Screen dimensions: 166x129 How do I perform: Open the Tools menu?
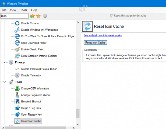tap(23, 10)
